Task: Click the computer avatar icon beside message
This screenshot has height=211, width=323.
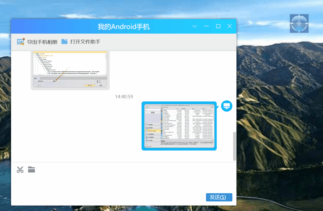Action: click(x=227, y=106)
